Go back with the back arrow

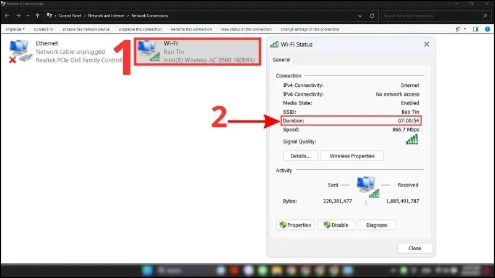7,15
